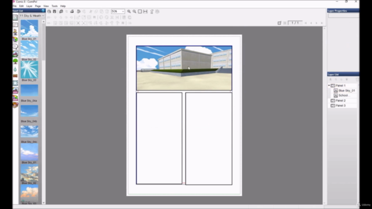Select the speech balloon category icon
The width and height of the screenshot is (372, 209).
pyautogui.click(x=15, y=46)
